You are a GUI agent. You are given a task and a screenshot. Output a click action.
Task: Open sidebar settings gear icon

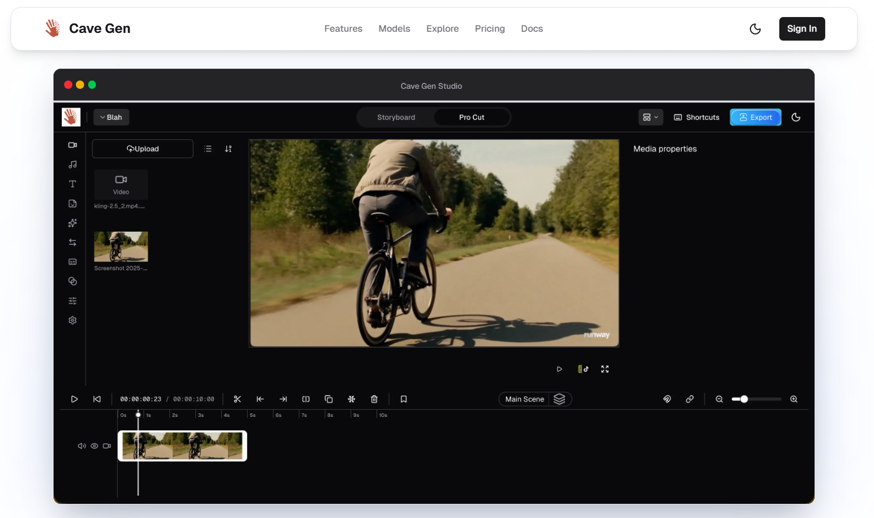[72, 320]
